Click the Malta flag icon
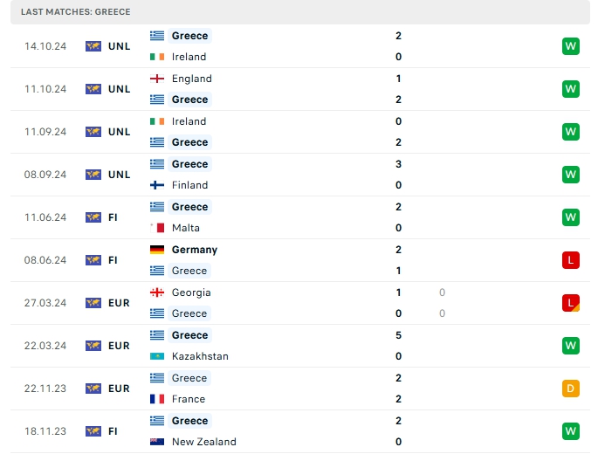Image resolution: width=598 pixels, height=454 pixels. [x=157, y=228]
